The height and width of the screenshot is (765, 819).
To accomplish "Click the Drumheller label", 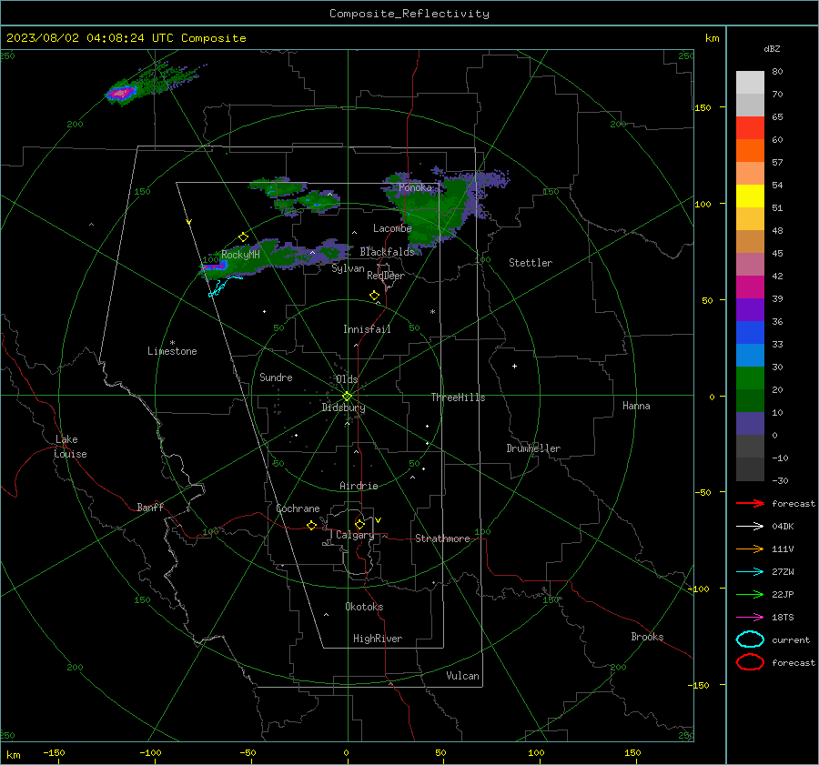I will [533, 448].
